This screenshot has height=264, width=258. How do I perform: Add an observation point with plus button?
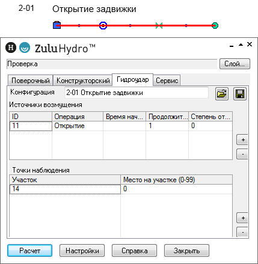pyautogui.click(x=243, y=218)
